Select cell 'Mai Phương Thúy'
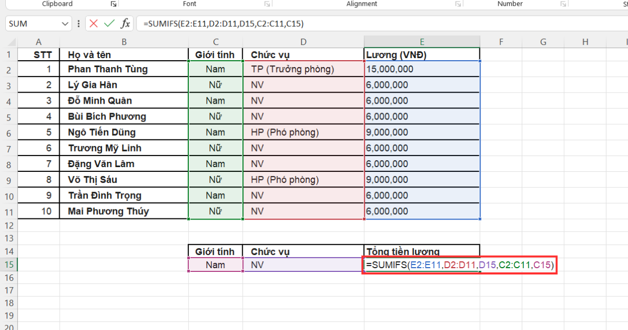 pyautogui.click(x=124, y=211)
